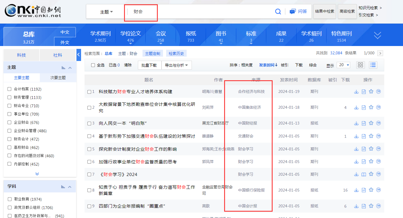The image size is (403, 218).
Task: Collapse the 主题 filter panel chevron
Action: (x=70, y=68)
